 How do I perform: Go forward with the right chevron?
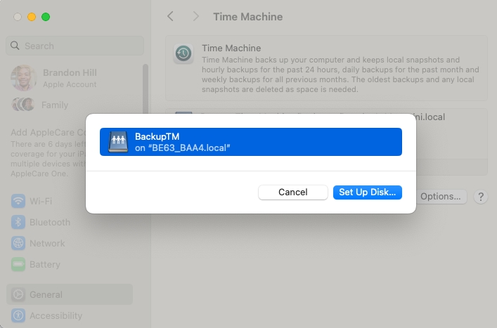point(196,16)
